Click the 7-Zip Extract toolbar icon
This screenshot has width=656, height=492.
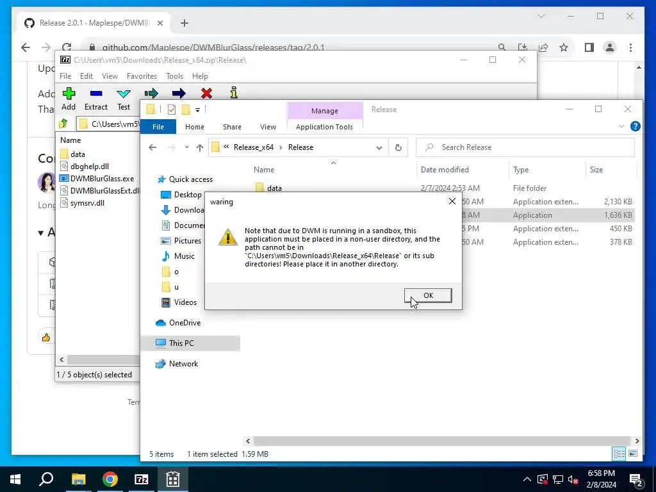tap(96, 94)
